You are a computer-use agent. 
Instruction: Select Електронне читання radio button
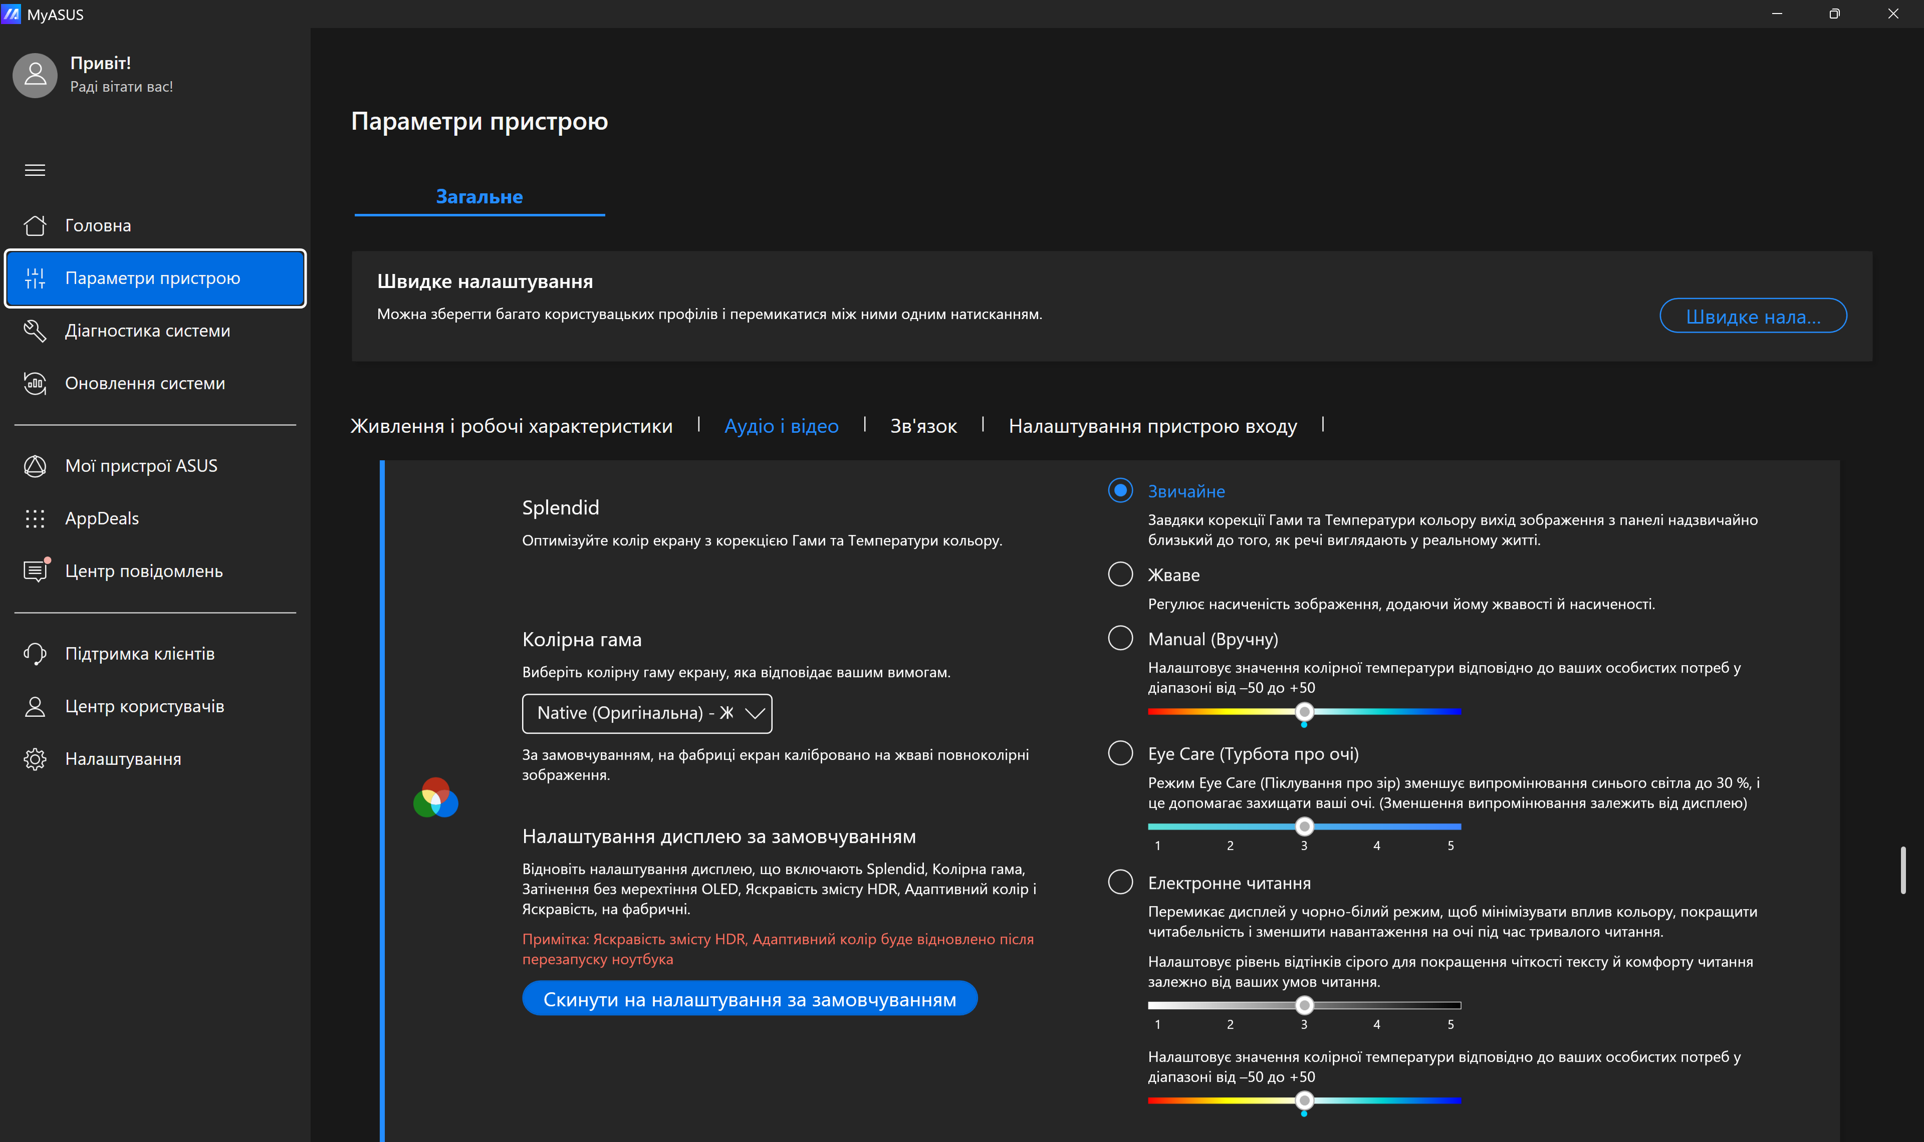1120,882
